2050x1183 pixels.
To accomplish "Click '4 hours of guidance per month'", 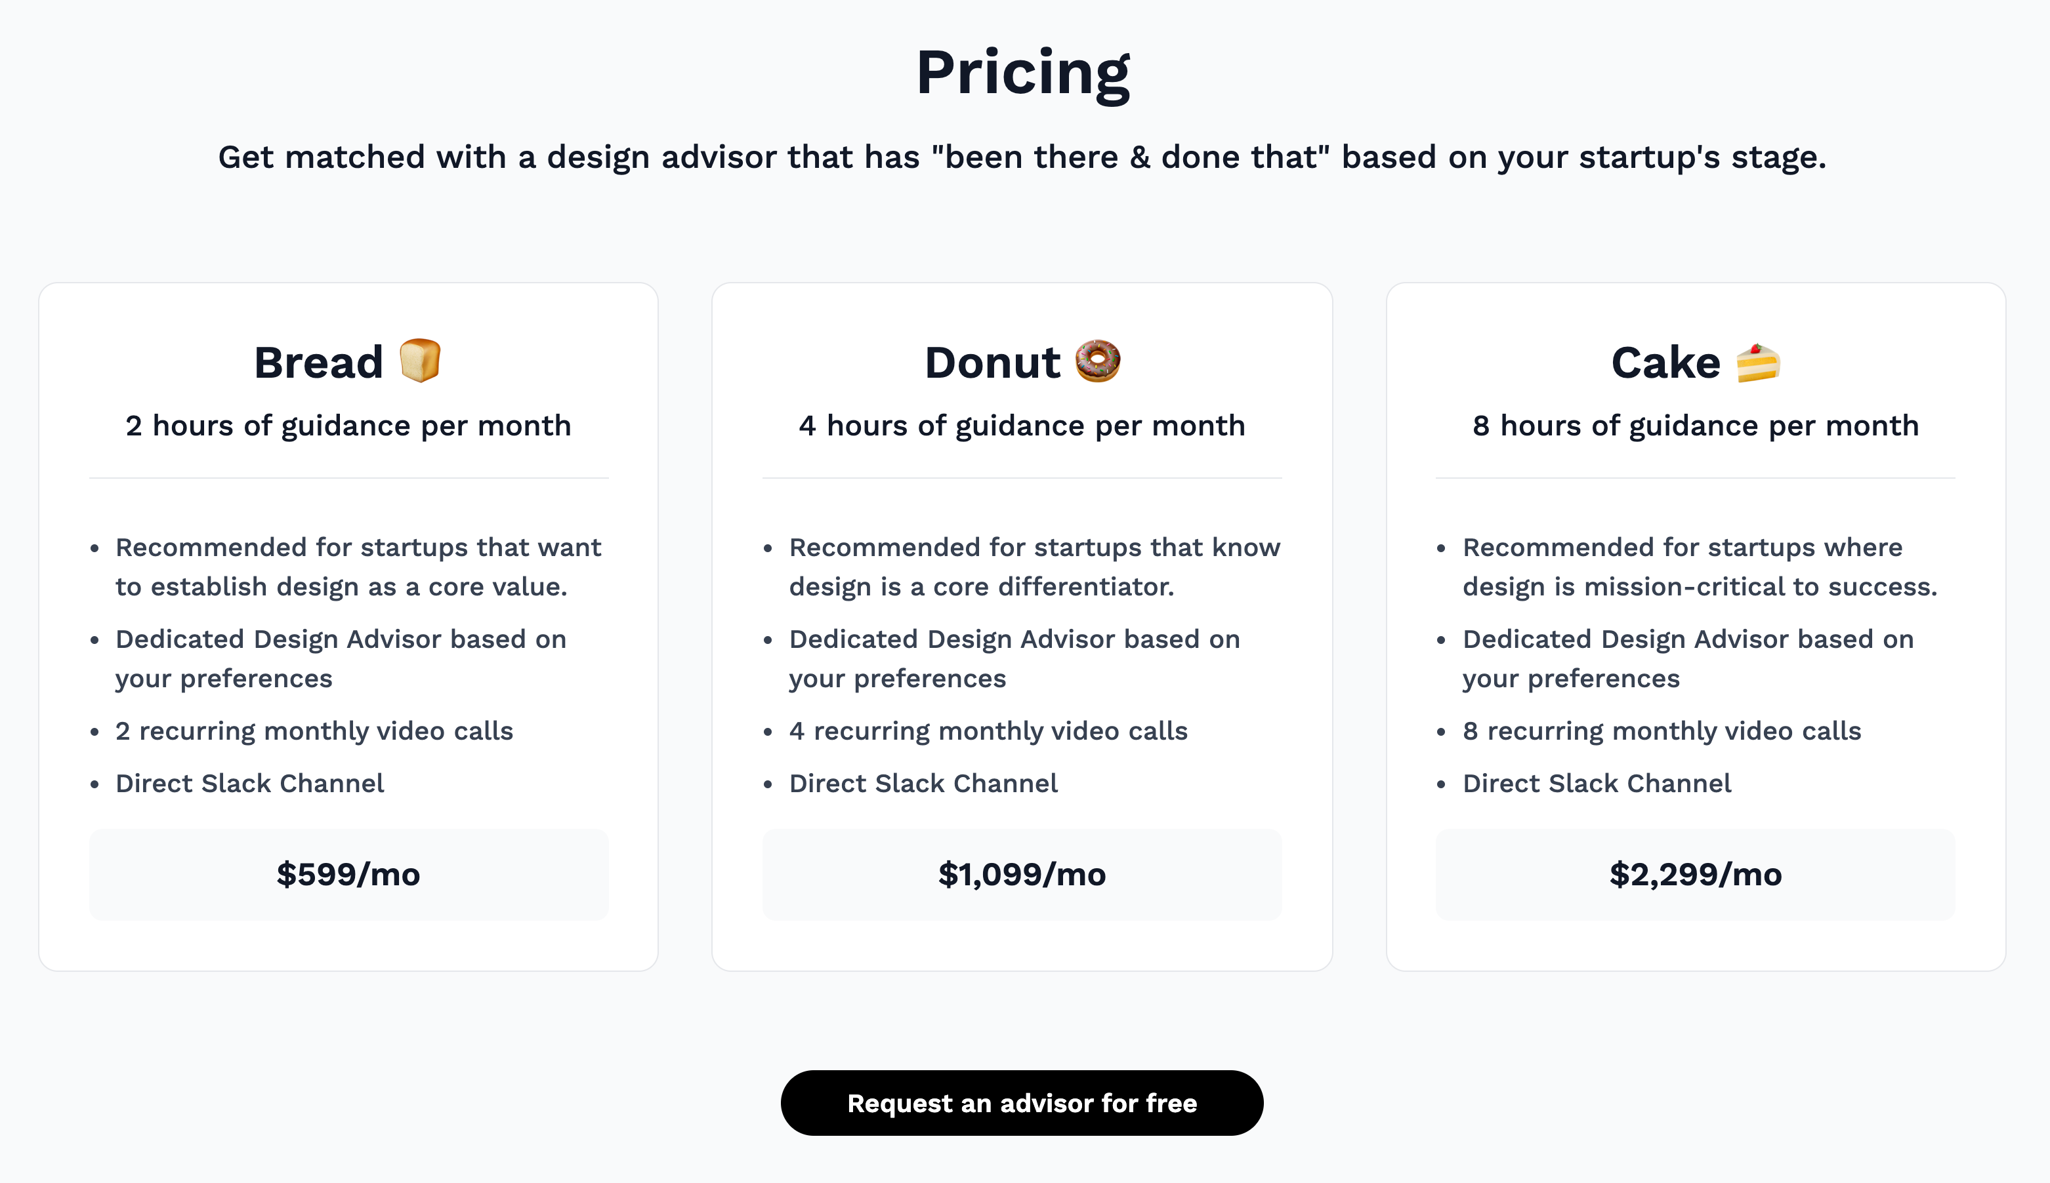I will (x=1022, y=426).
